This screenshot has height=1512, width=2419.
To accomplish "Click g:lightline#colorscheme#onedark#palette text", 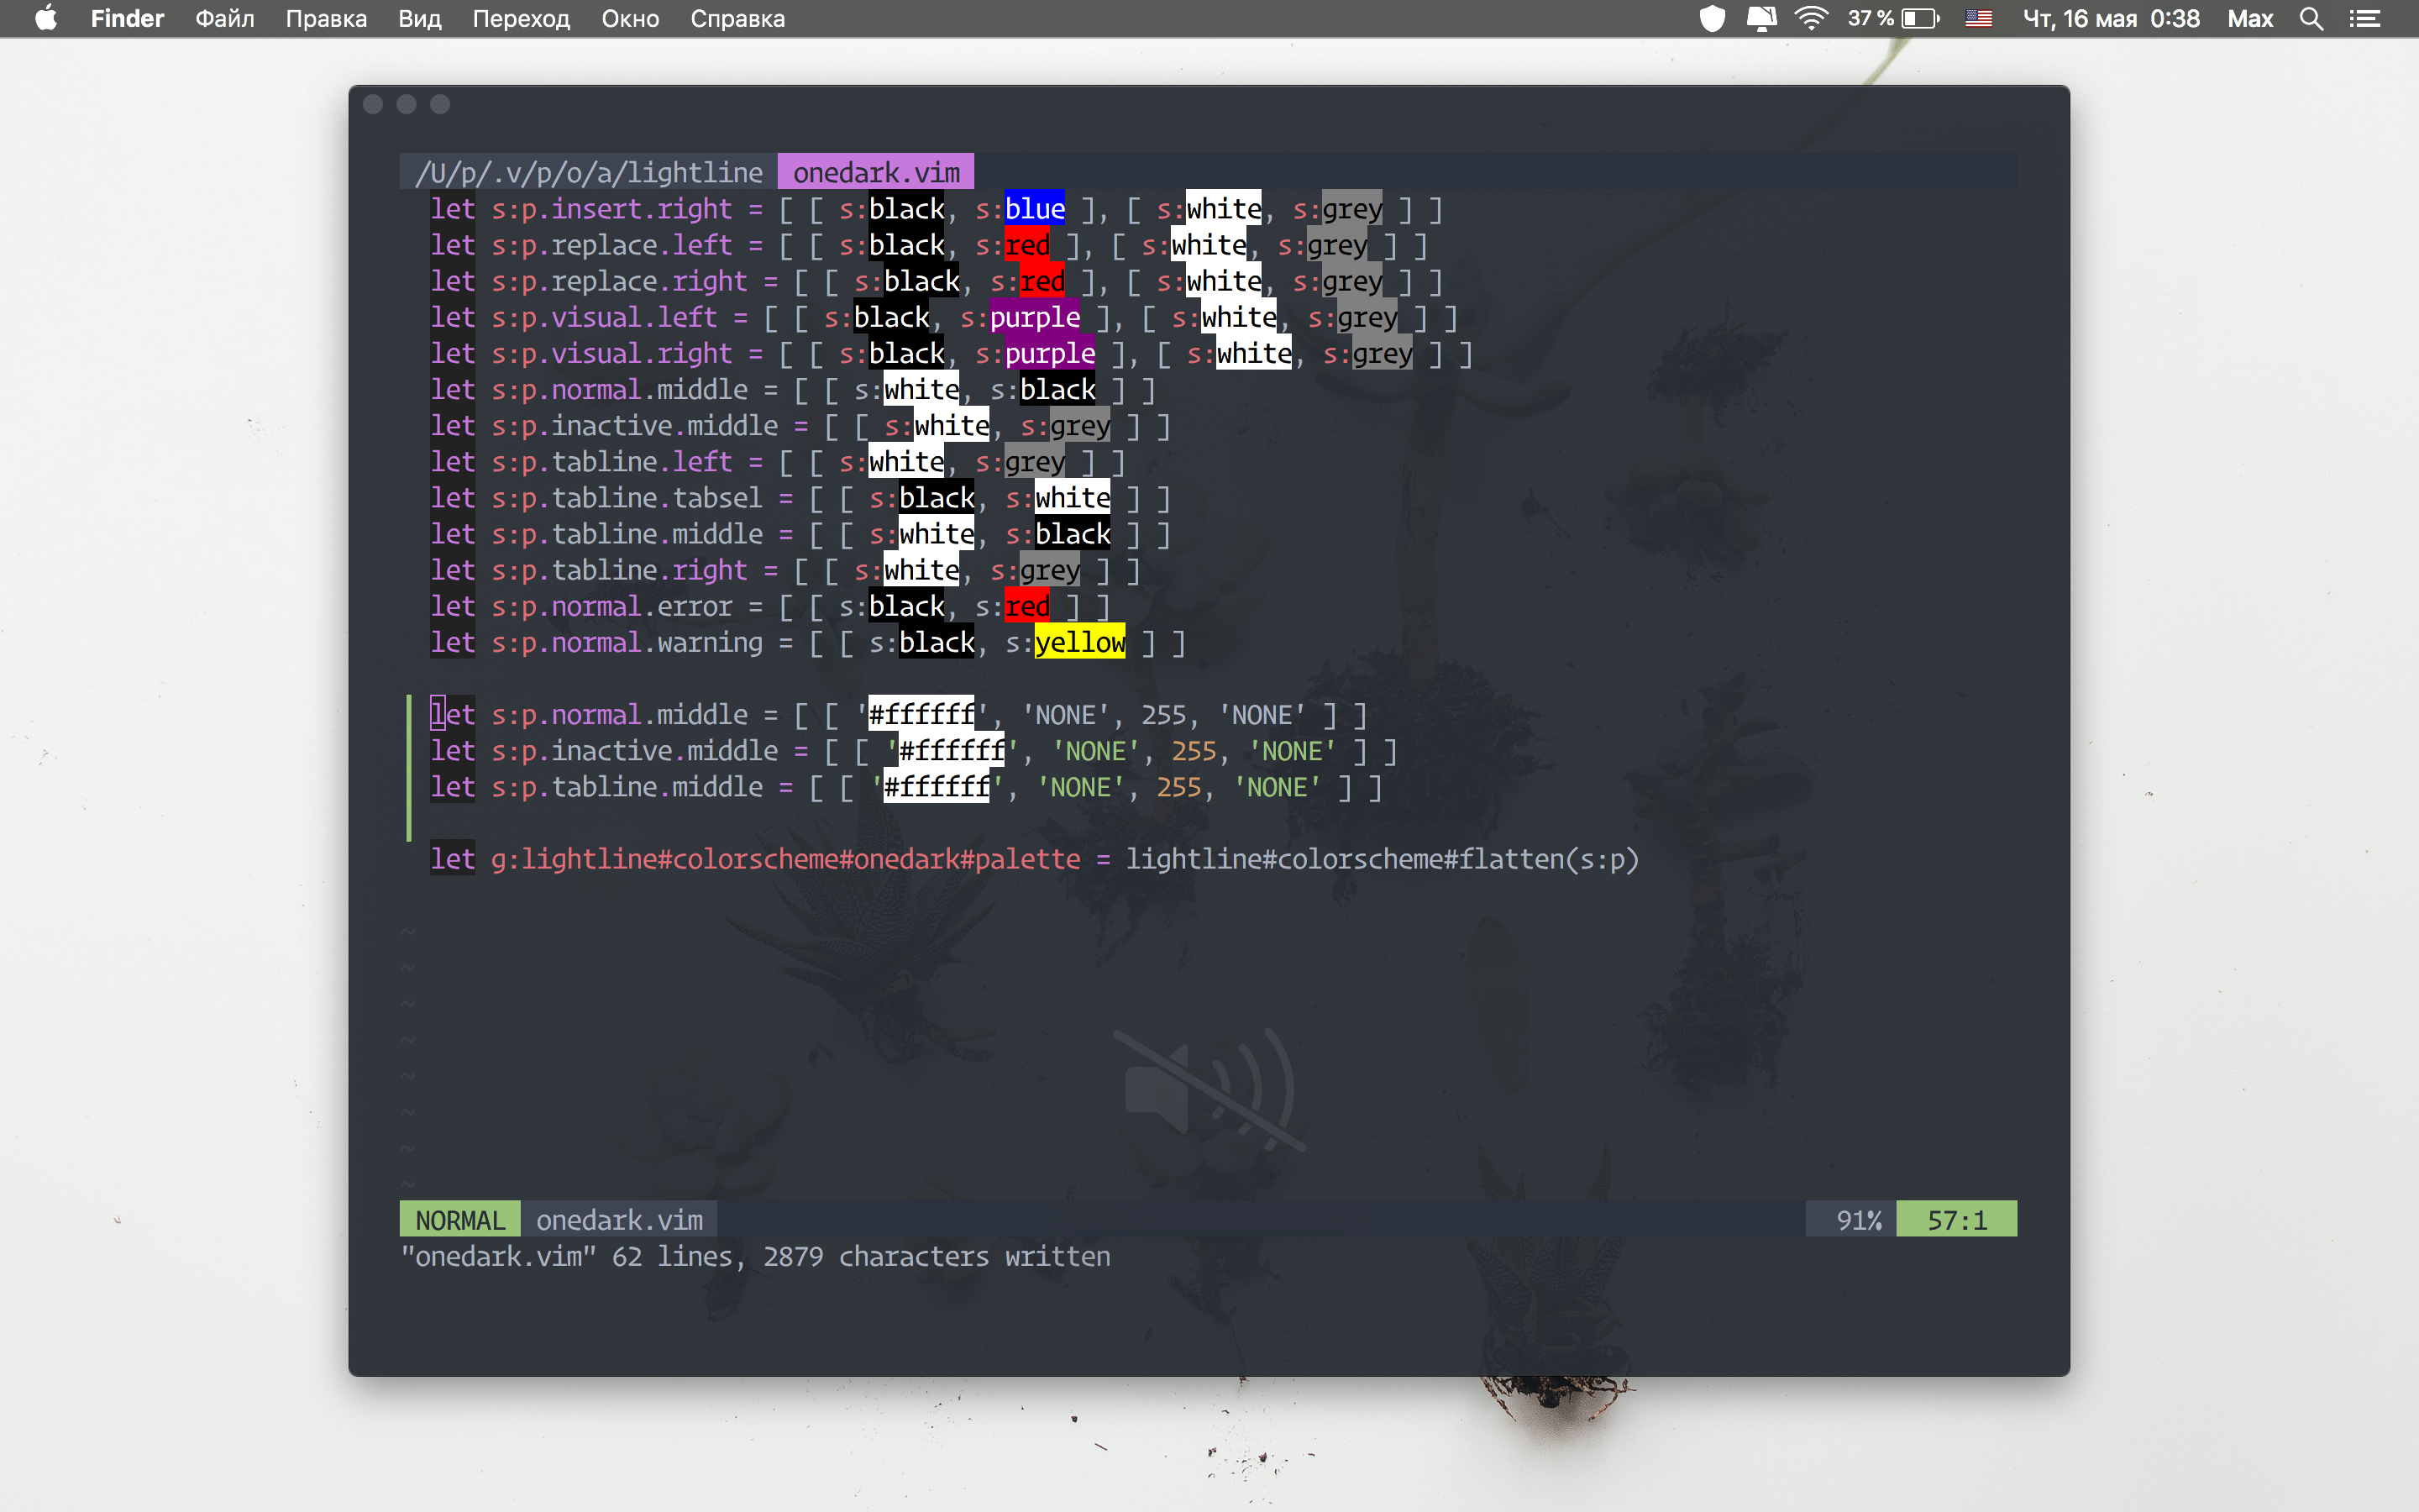I will (x=785, y=859).
